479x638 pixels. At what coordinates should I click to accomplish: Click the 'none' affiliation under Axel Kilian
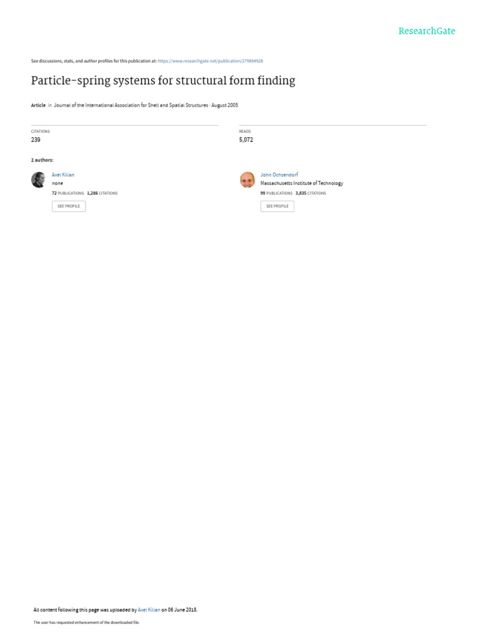point(57,184)
